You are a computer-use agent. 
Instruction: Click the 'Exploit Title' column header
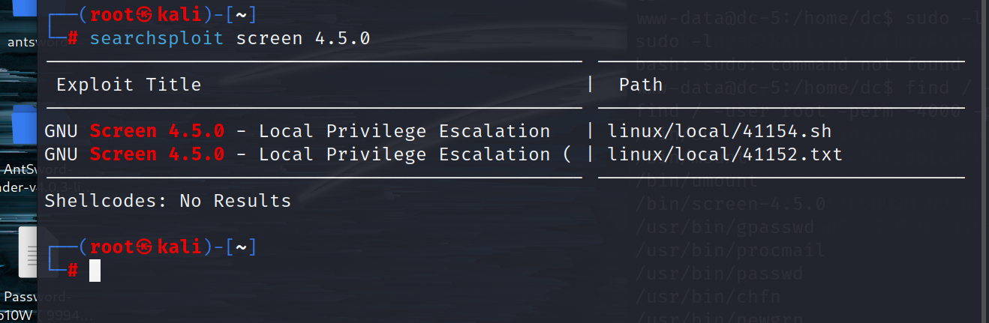[x=129, y=85]
